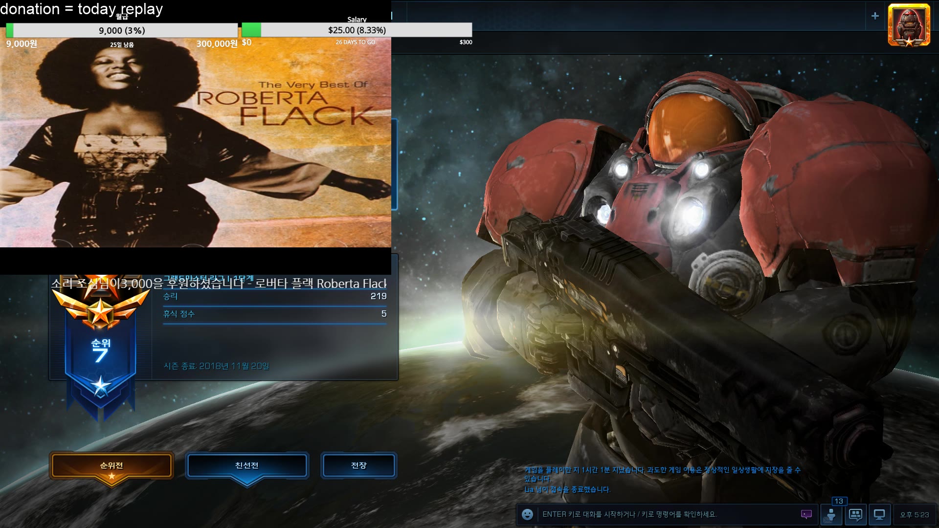Click the 13 friends online counter
Viewport: 939px width, 528px height.
[839, 501]
